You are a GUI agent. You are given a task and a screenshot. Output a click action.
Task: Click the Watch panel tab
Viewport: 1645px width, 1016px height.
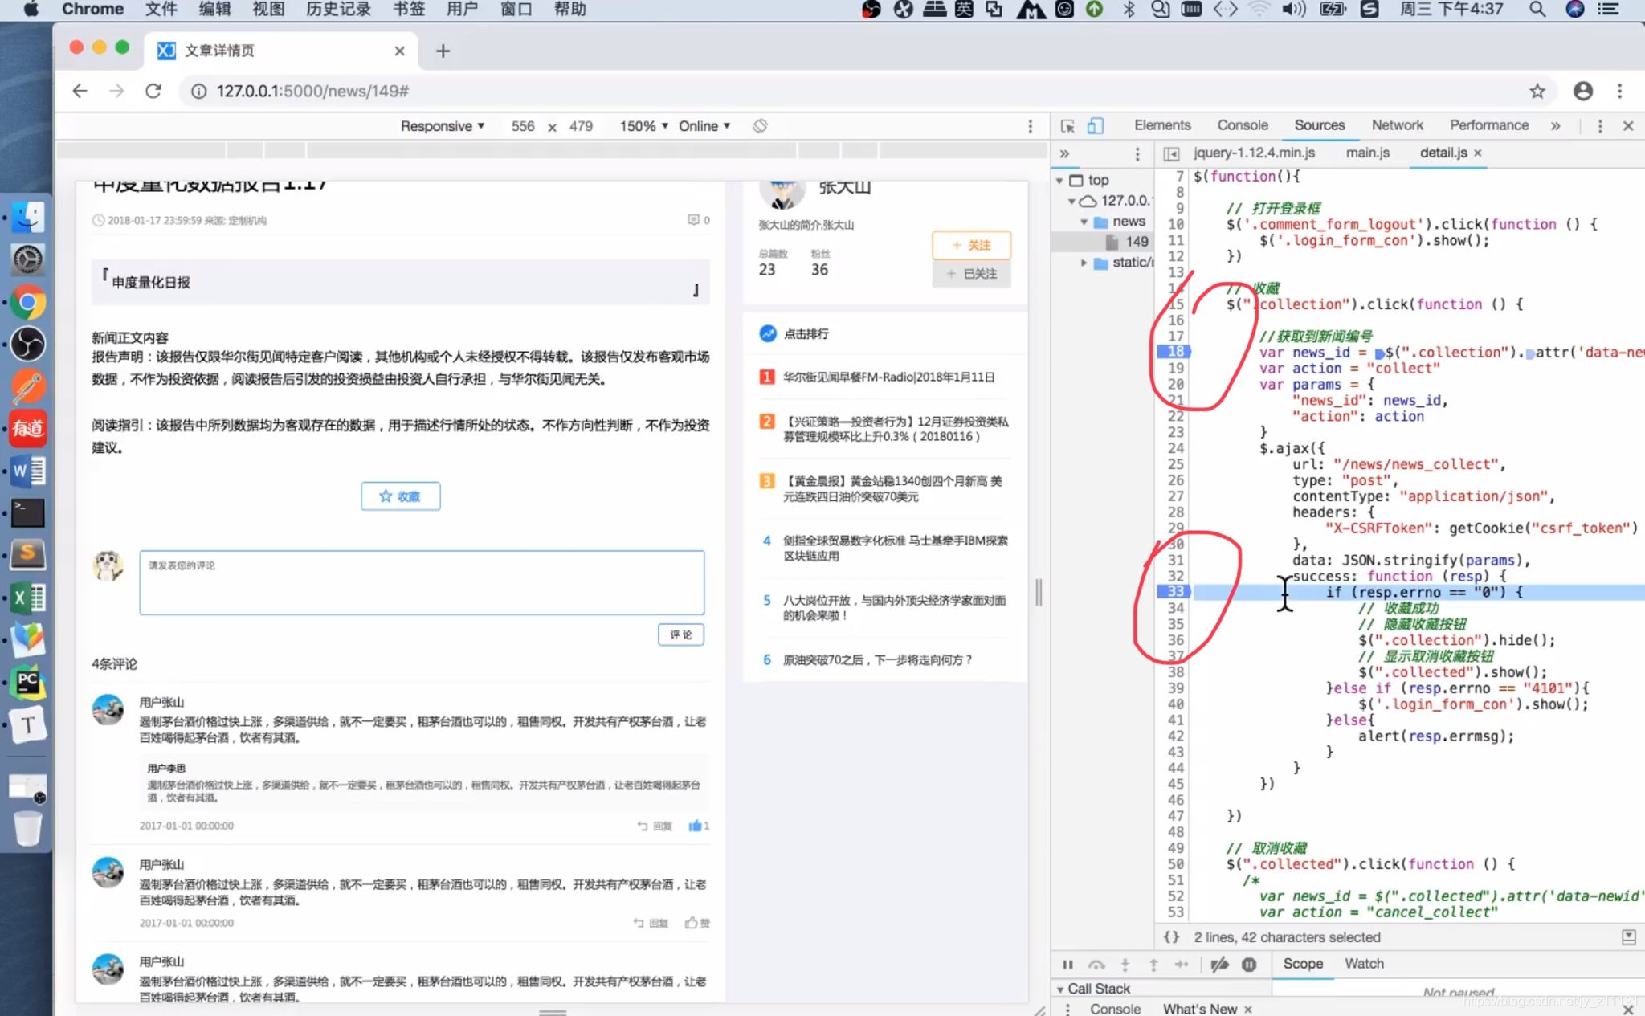pyautogui.click(x=1363, y=963)
